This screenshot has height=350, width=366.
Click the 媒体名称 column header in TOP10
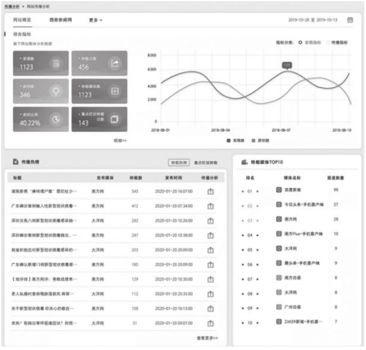[x=292, y=178]
